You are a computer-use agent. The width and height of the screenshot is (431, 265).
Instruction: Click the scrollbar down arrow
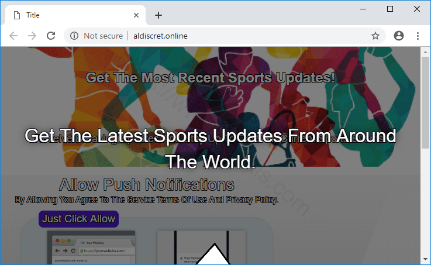[x=425, y=259]
